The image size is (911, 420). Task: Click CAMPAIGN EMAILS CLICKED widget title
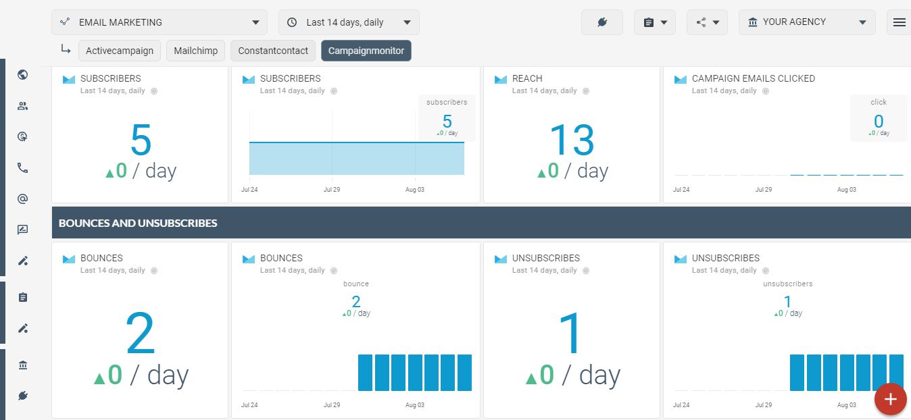tap(754, 78)
